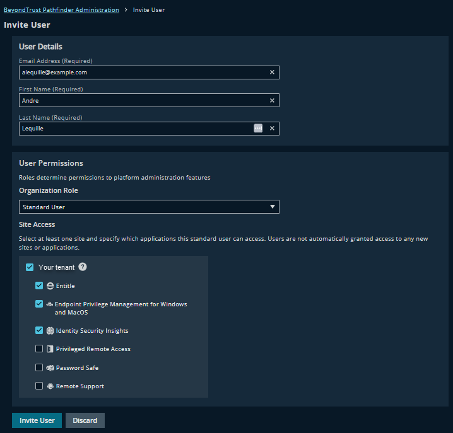Click the Identity Security Insights icon
The width and height of the screenshot is (453, 433).
[50, 330]
